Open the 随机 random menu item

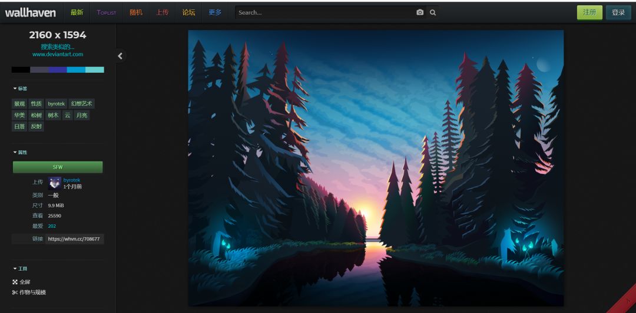coord(136,12)
